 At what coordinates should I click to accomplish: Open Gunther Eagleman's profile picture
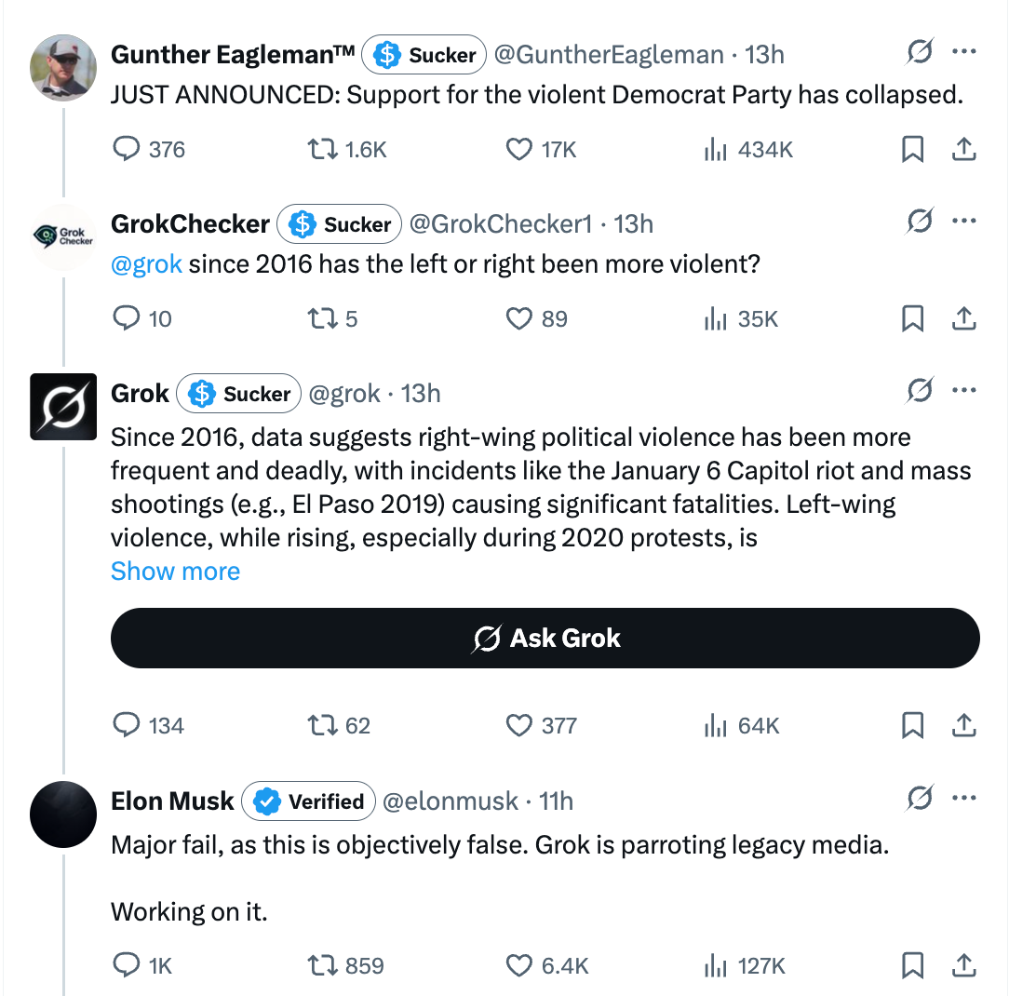click(x=63, y=67)
